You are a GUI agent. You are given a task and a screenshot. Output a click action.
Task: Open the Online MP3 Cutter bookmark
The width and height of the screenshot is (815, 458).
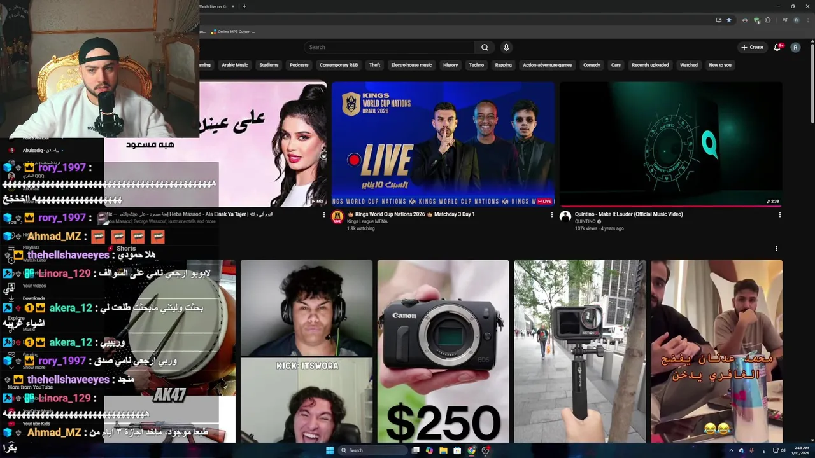coord(233,32)
